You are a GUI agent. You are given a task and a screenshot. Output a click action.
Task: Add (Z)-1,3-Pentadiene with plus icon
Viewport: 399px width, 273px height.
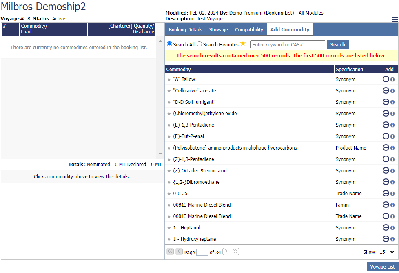tap(386, 159)
